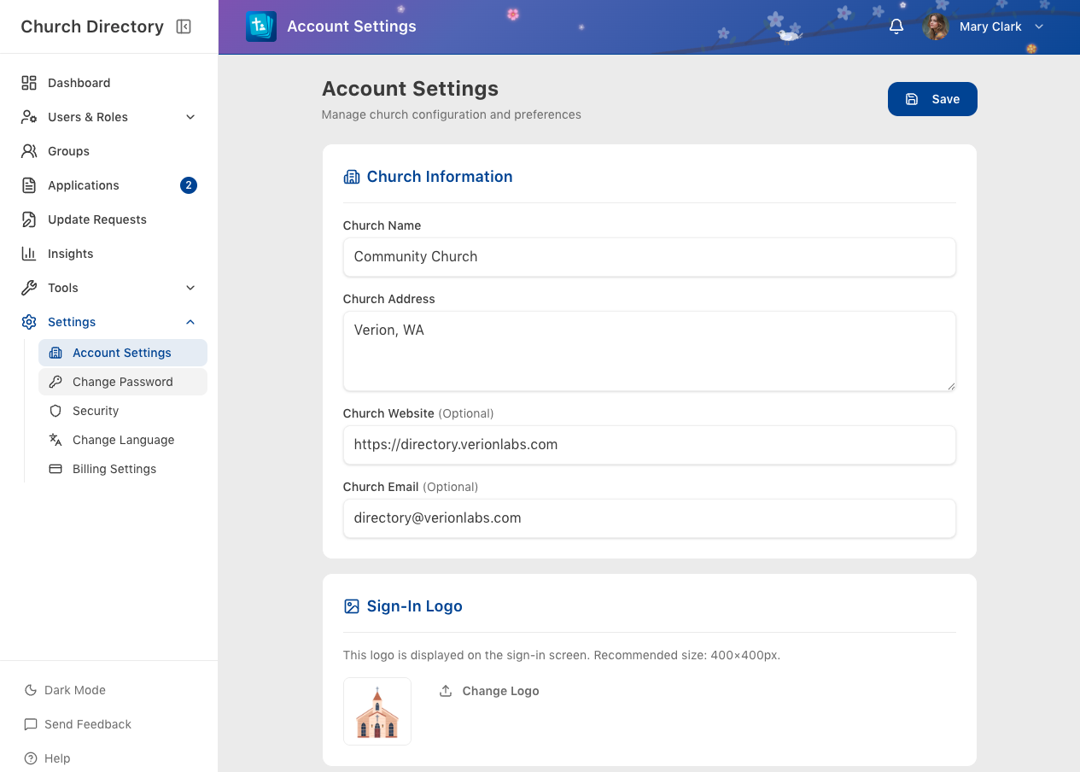Click the Change Logo upload icon
This screenshot has width=1080, height=772.
pyautogui.click(x=446, y=691)
